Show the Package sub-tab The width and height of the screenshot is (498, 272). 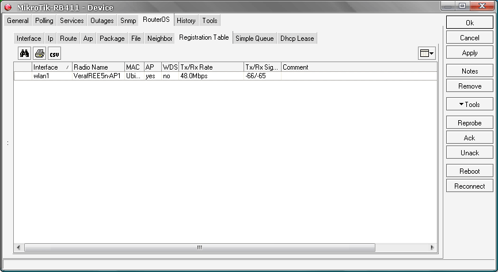click(x=112, y=39)
